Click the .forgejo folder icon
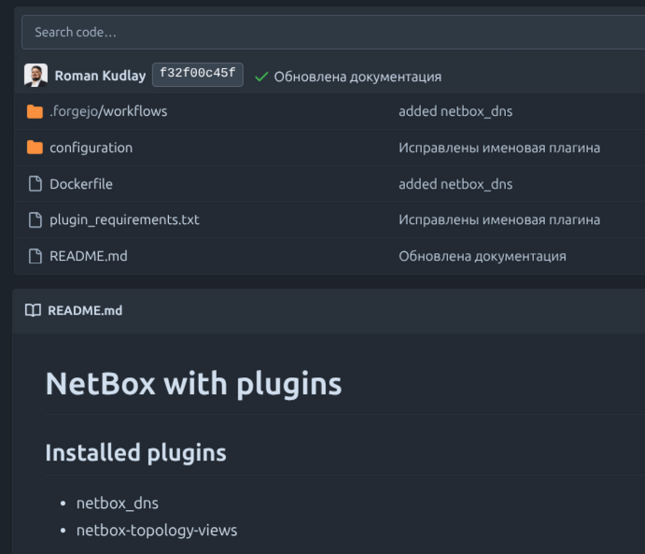Screen dimensions: 645x554 (35, 111)
